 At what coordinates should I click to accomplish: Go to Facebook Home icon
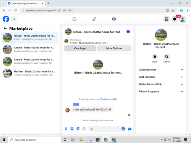click(x=74, y=19)
